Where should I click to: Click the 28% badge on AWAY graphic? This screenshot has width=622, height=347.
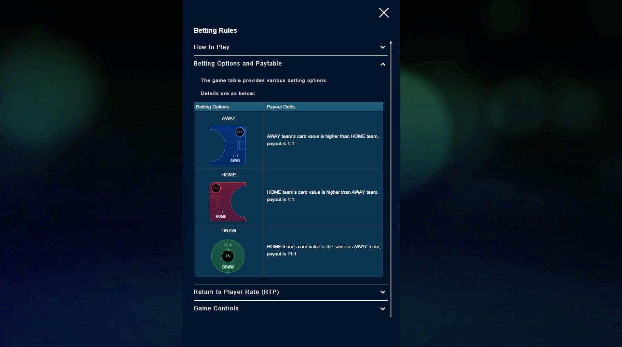(240, 132)
